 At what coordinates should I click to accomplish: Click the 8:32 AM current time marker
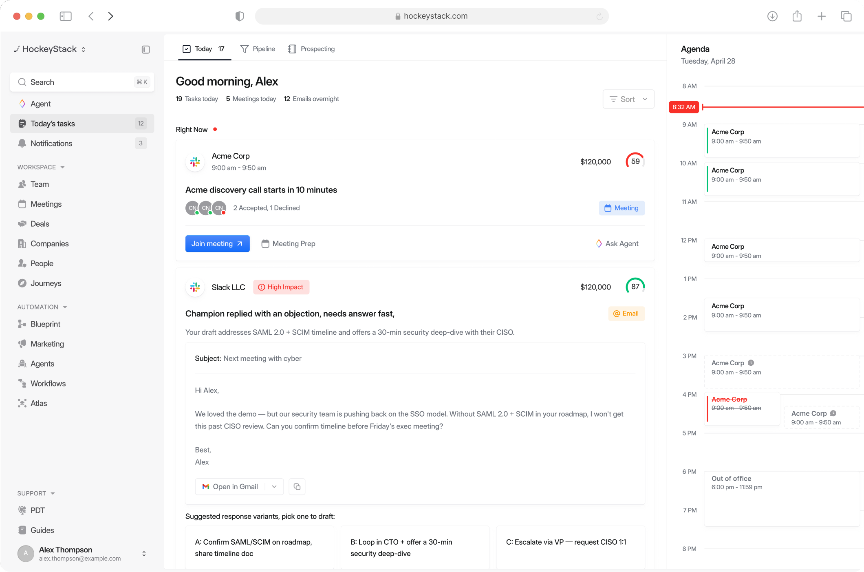tap(684, 107)
